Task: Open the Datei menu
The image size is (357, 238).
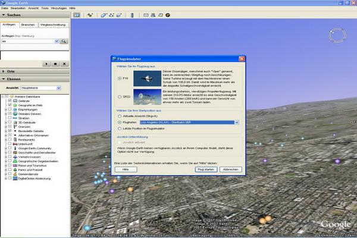Action: [5, 8]
